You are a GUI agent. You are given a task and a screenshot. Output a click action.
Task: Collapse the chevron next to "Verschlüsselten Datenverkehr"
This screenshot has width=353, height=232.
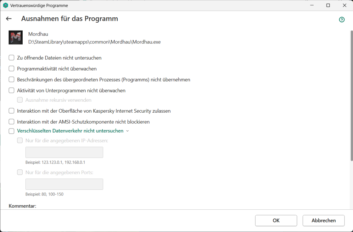point(127,131)
